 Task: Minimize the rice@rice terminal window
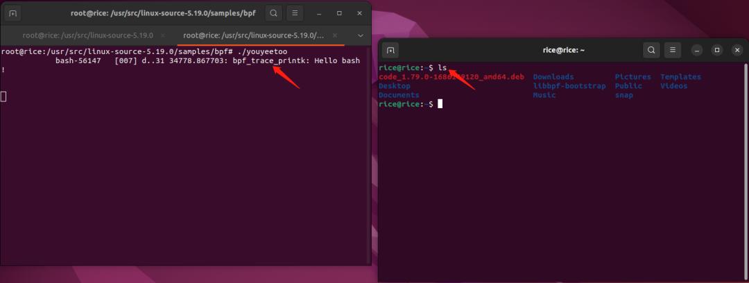[x=697, y=50]
